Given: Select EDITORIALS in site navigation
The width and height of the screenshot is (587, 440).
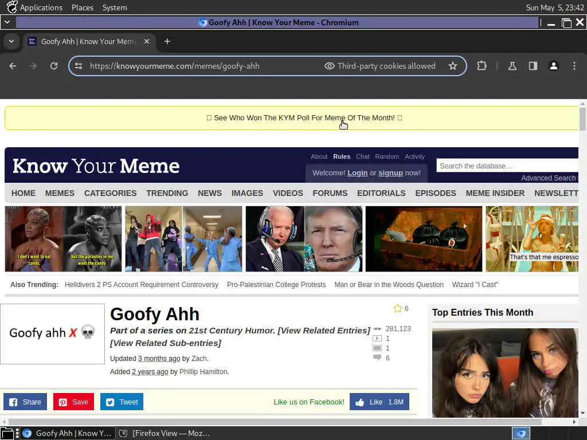Looking at the screenshot, I should (381, 193).
